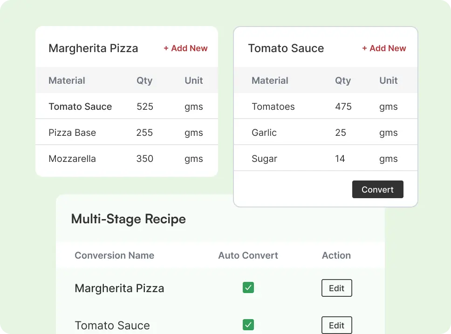This screenshot has height=334, width=451.
Task: Edit the Margherita Pizza conversion
Action: [x=336, y=288]
